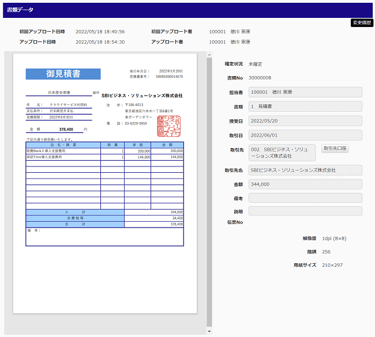Click the 担当者 field showing 100001 徳川 家康

click(x=305, y=92)
